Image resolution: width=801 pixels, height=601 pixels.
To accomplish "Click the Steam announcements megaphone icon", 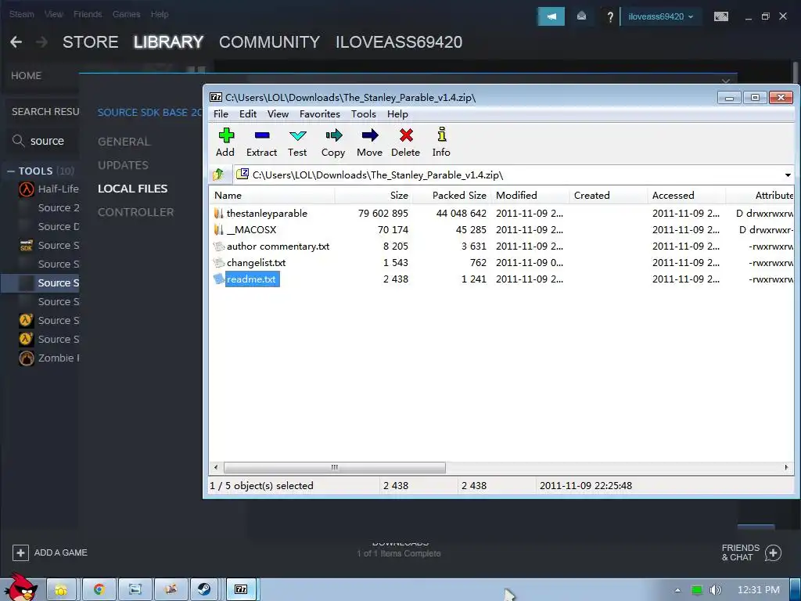I will [551, 16].
